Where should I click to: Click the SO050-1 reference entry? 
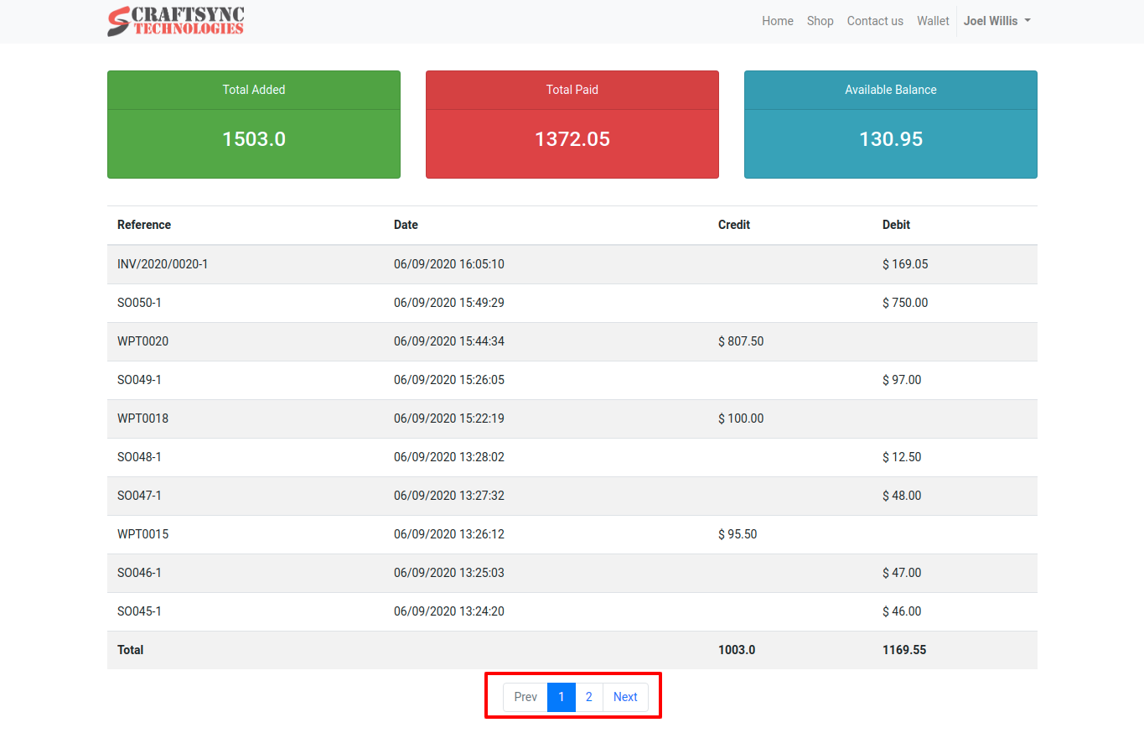[139, 303]
